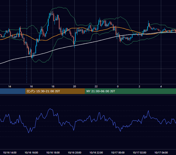Click the 18 hour axis label
This screenshot has height=155, width=176.
(x=53, y=87)
